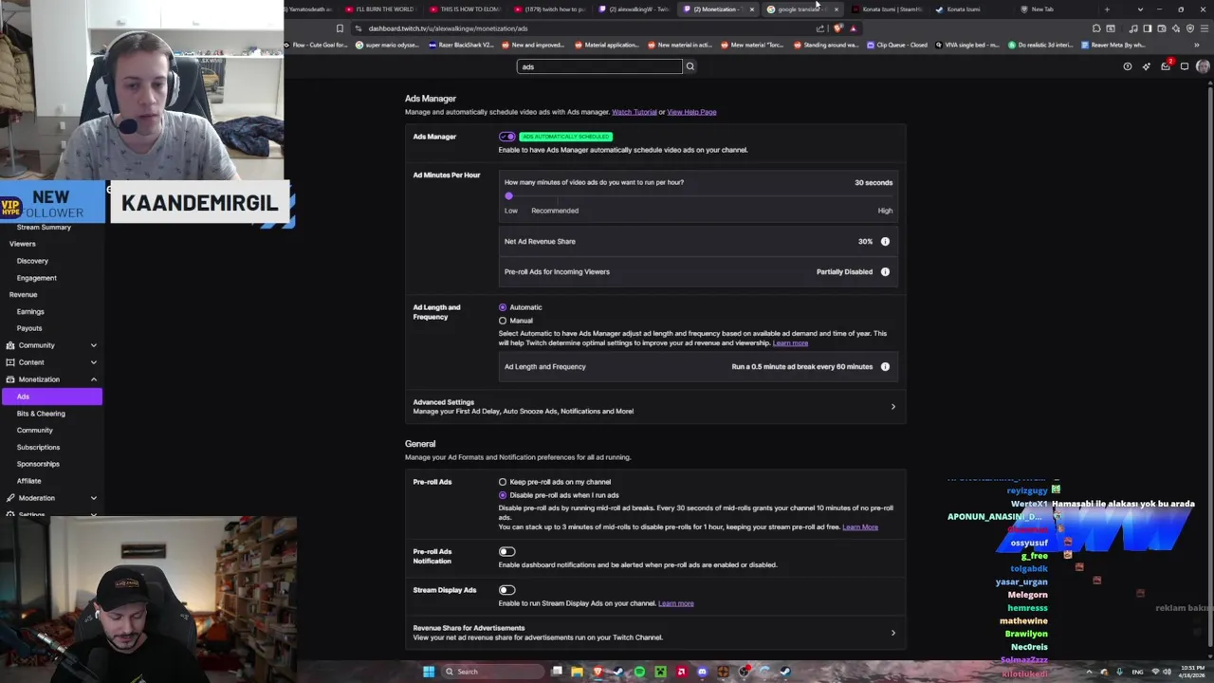1214x683 pixels.
Task: Open Sponsorships in the sidebar
Action: [x=38, y=464]
